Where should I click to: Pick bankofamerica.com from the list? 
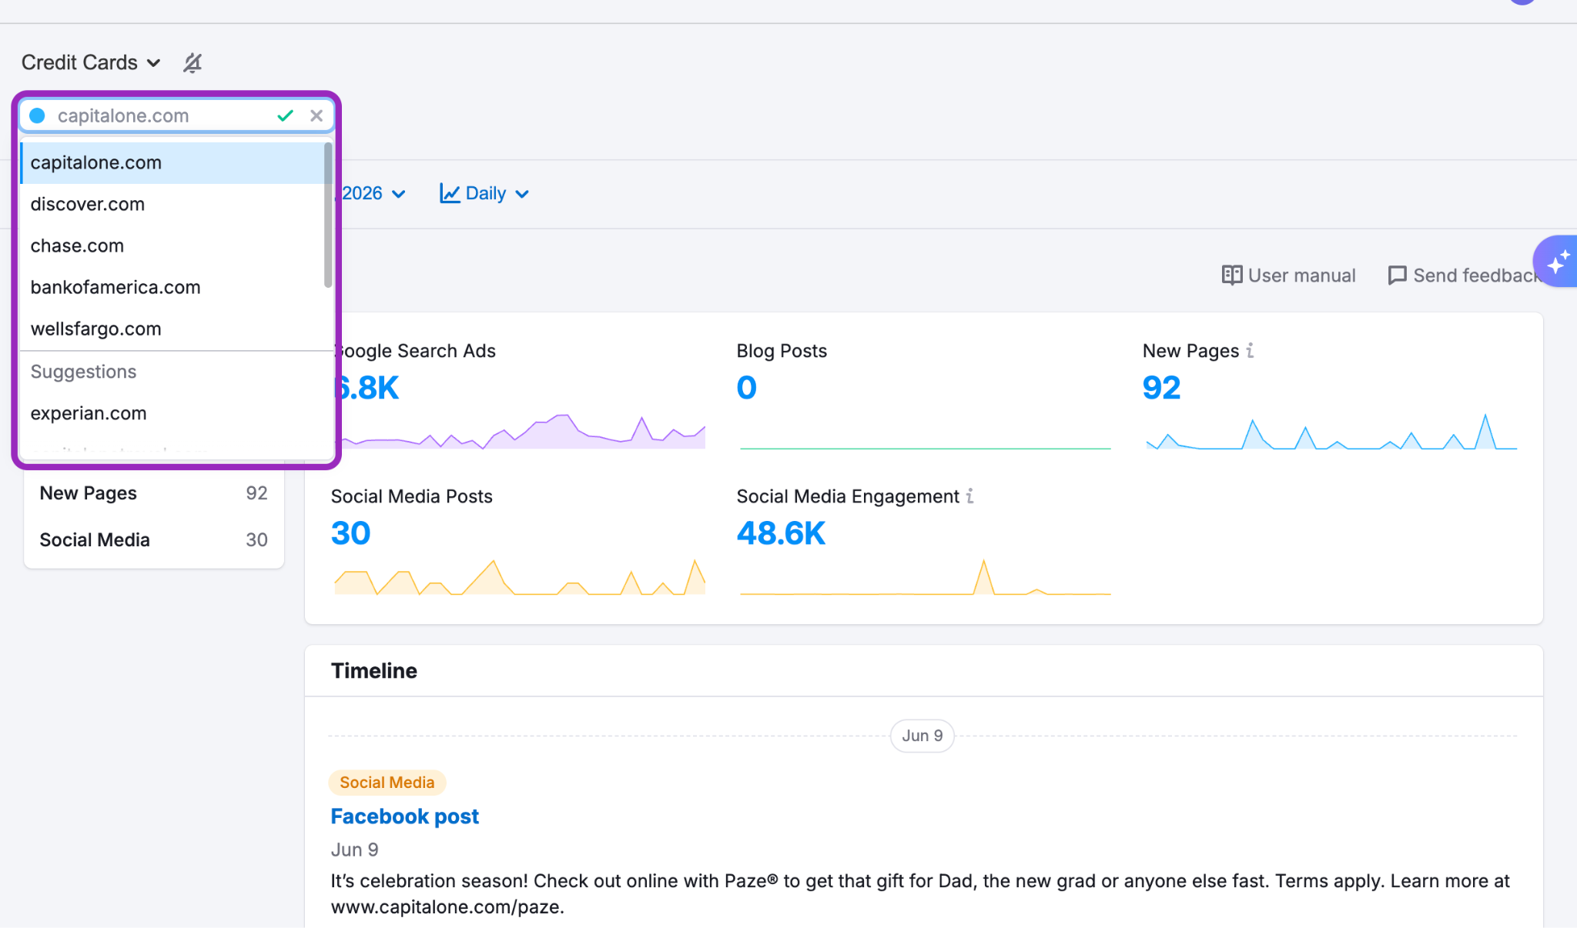173,288
